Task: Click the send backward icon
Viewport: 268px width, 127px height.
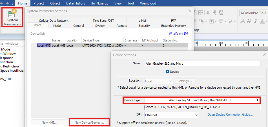Action: point(221,21)
